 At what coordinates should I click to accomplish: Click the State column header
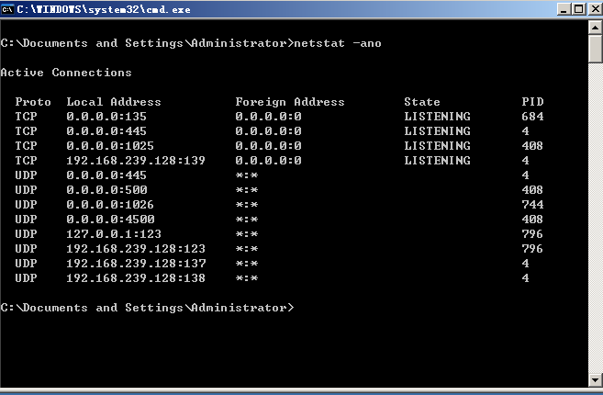click(x=422, y=102)
